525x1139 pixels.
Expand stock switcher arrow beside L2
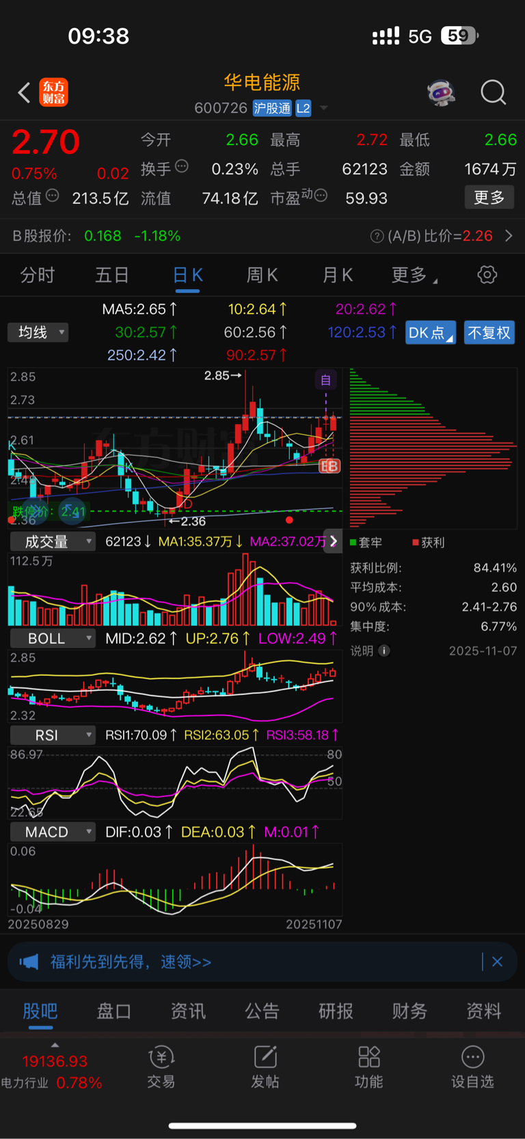point(324,108)
